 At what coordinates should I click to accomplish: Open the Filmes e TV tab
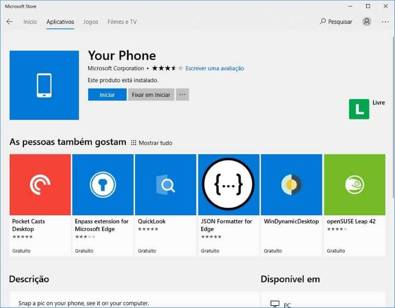[x=122, y=22]
